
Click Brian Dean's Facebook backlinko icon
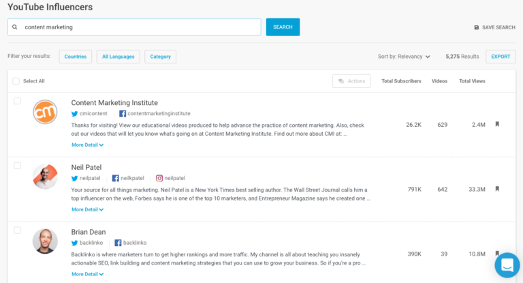(x=118, y=243)
